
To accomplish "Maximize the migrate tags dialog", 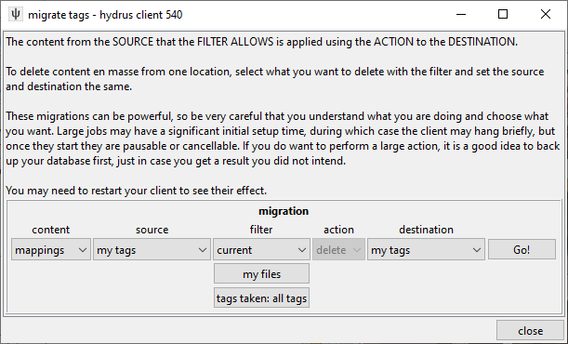I will tap(503, 15).
